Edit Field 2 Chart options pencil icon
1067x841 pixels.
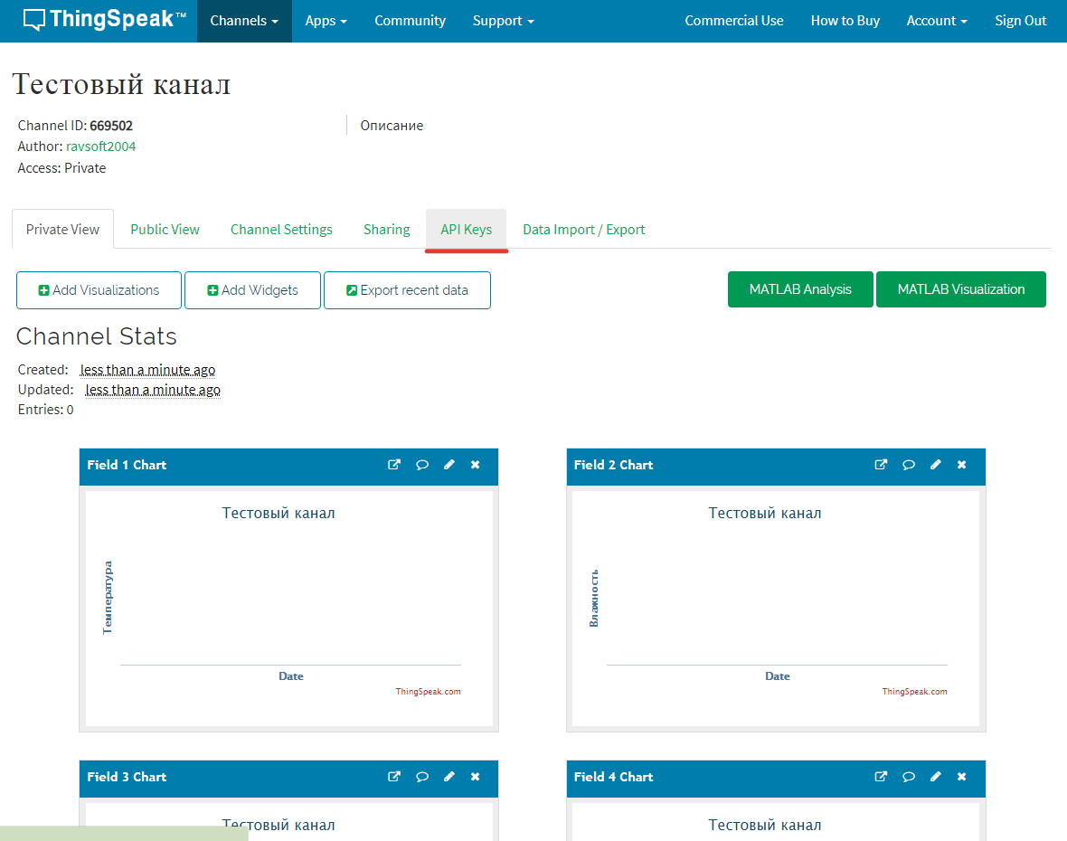(936, 465)
